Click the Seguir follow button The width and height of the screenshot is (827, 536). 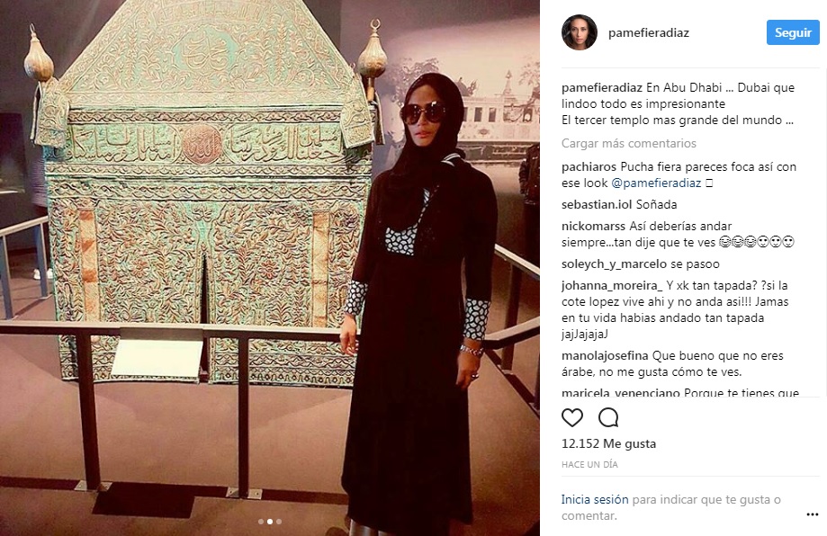pyautogui.click(x=793, y=32)
